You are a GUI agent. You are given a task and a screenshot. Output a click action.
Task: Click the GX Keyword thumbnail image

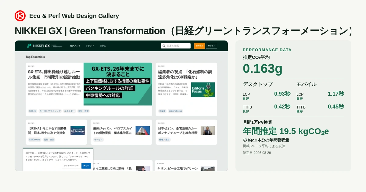[77, 130]
